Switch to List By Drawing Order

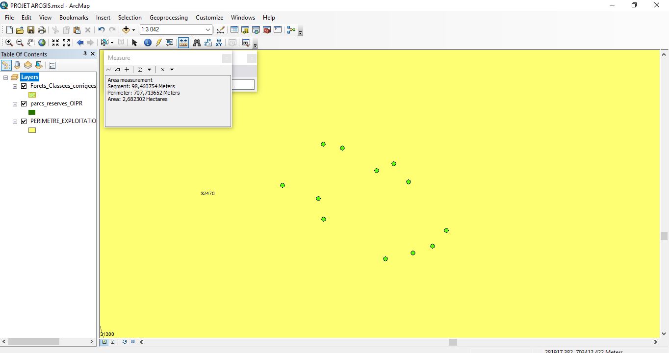pyautogui.click(x=6, y=65)
